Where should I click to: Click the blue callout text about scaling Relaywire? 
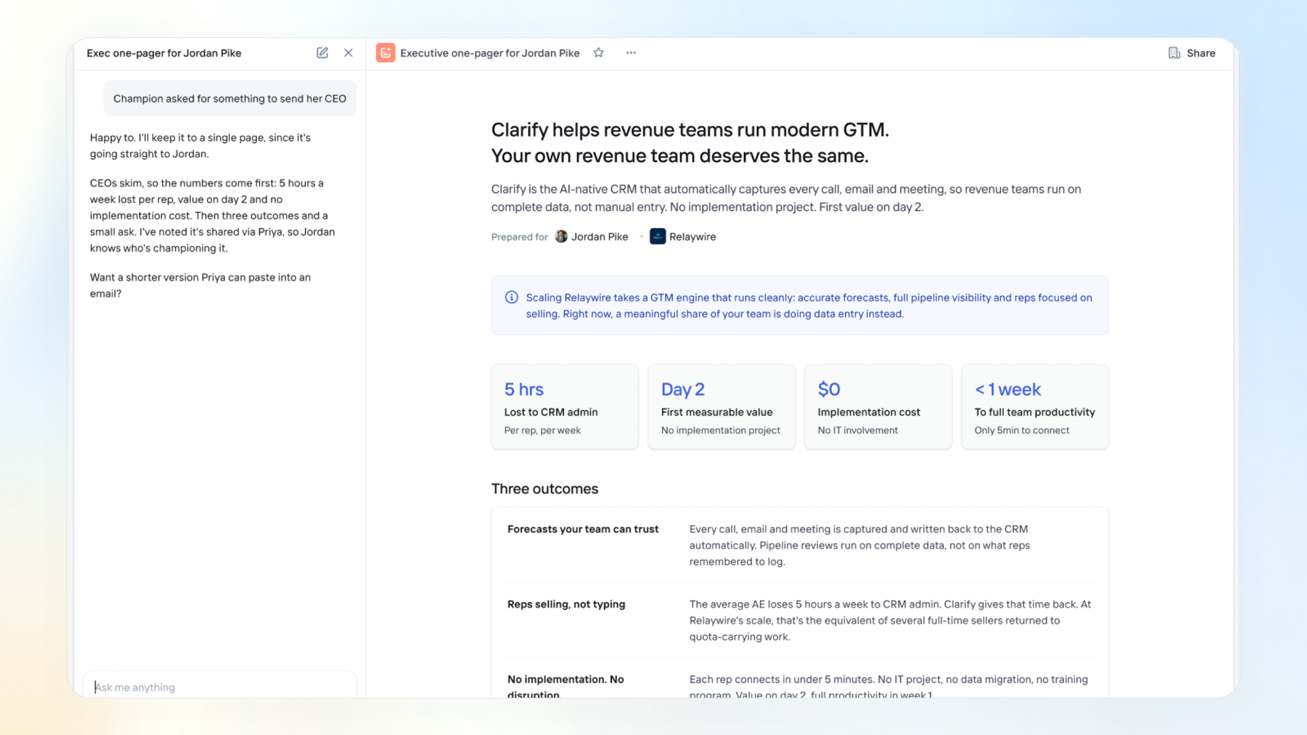tap(809, 306)
